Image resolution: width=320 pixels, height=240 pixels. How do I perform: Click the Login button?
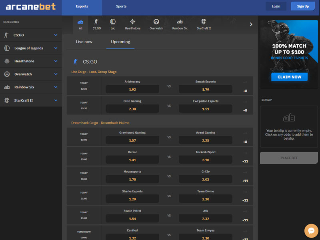pyautogui.click(x=276, y=6)
